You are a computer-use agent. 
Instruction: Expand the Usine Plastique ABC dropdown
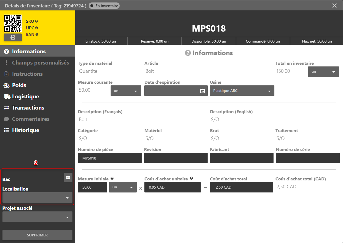242,91
